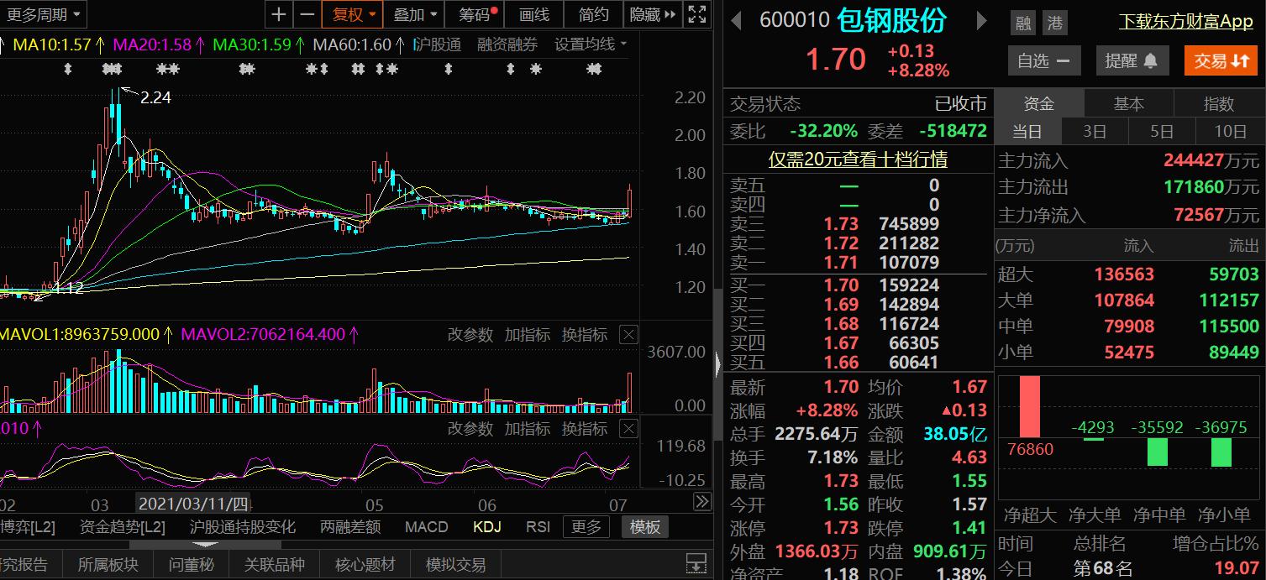Image resolution: width=1266 pixels, height=580 pixels.
Task: Click the 港 Hong Kong Connect badge
Action: tap(1054, 23)
